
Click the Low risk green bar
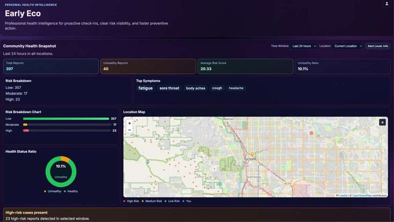66,119
